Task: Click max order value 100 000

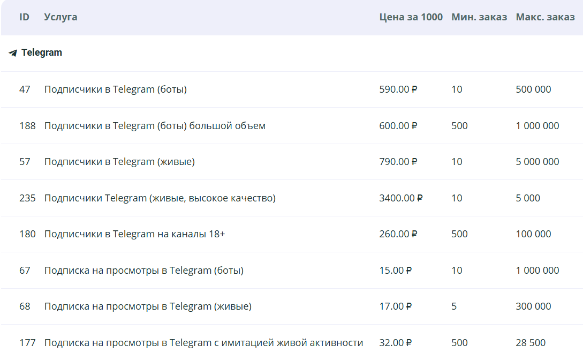Action: (x=533, y=234)
